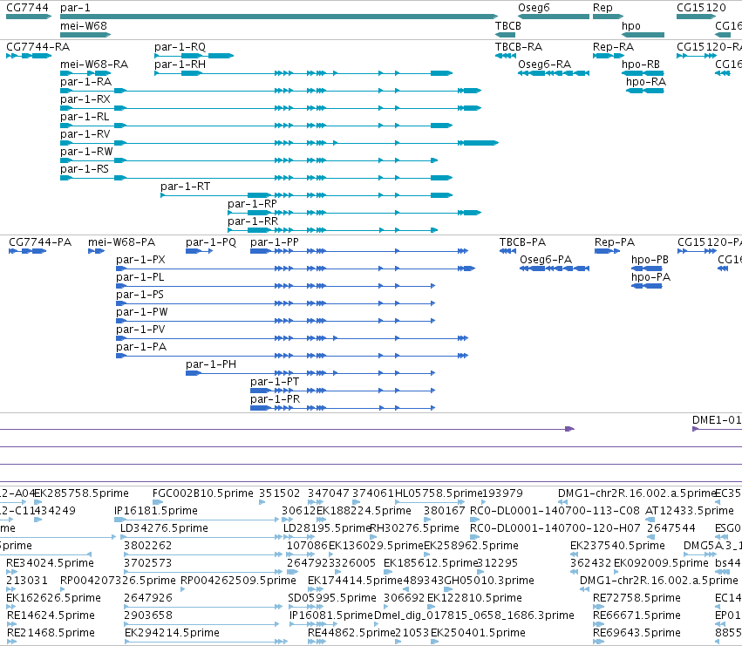
Task: Select protein par-1-PX
Action: 140,260
